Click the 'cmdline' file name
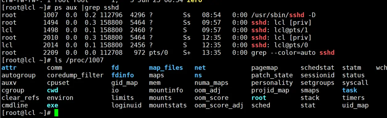Image resolution: width=387 pixels, height=118 pixels. (x=15, y=105)
